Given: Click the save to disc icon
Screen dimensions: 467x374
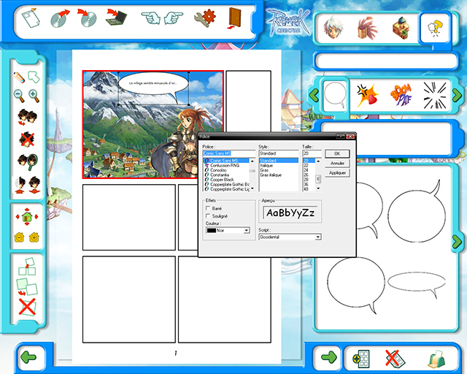Looking at the screenshot, I should click(x=87, y=18).
